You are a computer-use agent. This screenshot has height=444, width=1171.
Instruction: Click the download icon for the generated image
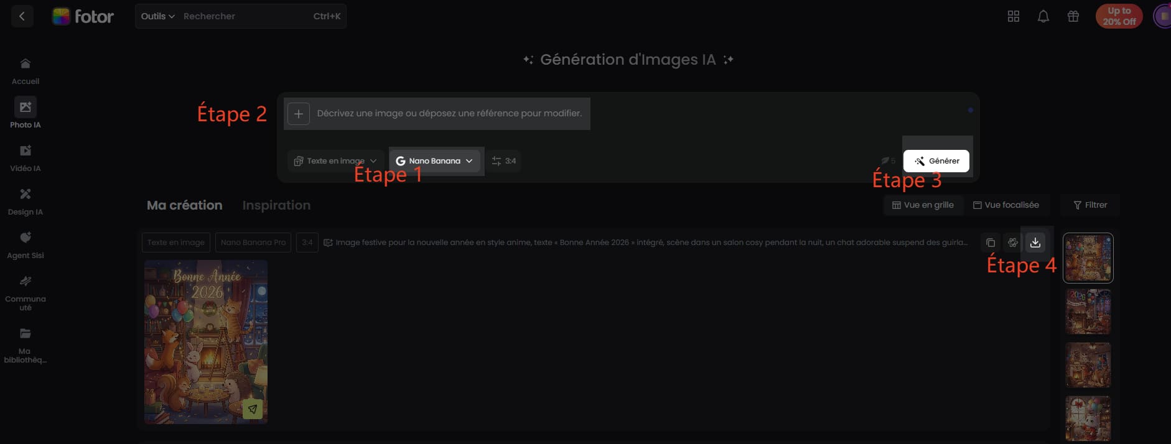tap(1035, 243)
